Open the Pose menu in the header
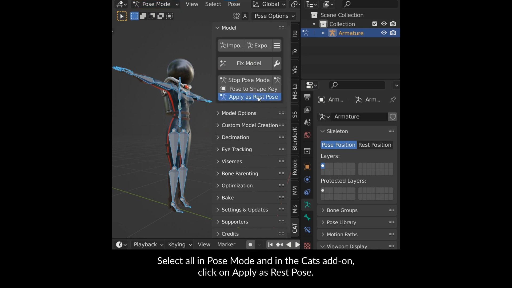This screenshot has width=512, height=288. [x=234, y=4]
